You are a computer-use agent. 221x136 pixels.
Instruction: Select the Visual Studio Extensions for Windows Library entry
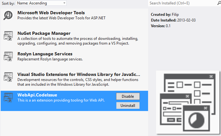pyautogui.click(x=74, y=79)
